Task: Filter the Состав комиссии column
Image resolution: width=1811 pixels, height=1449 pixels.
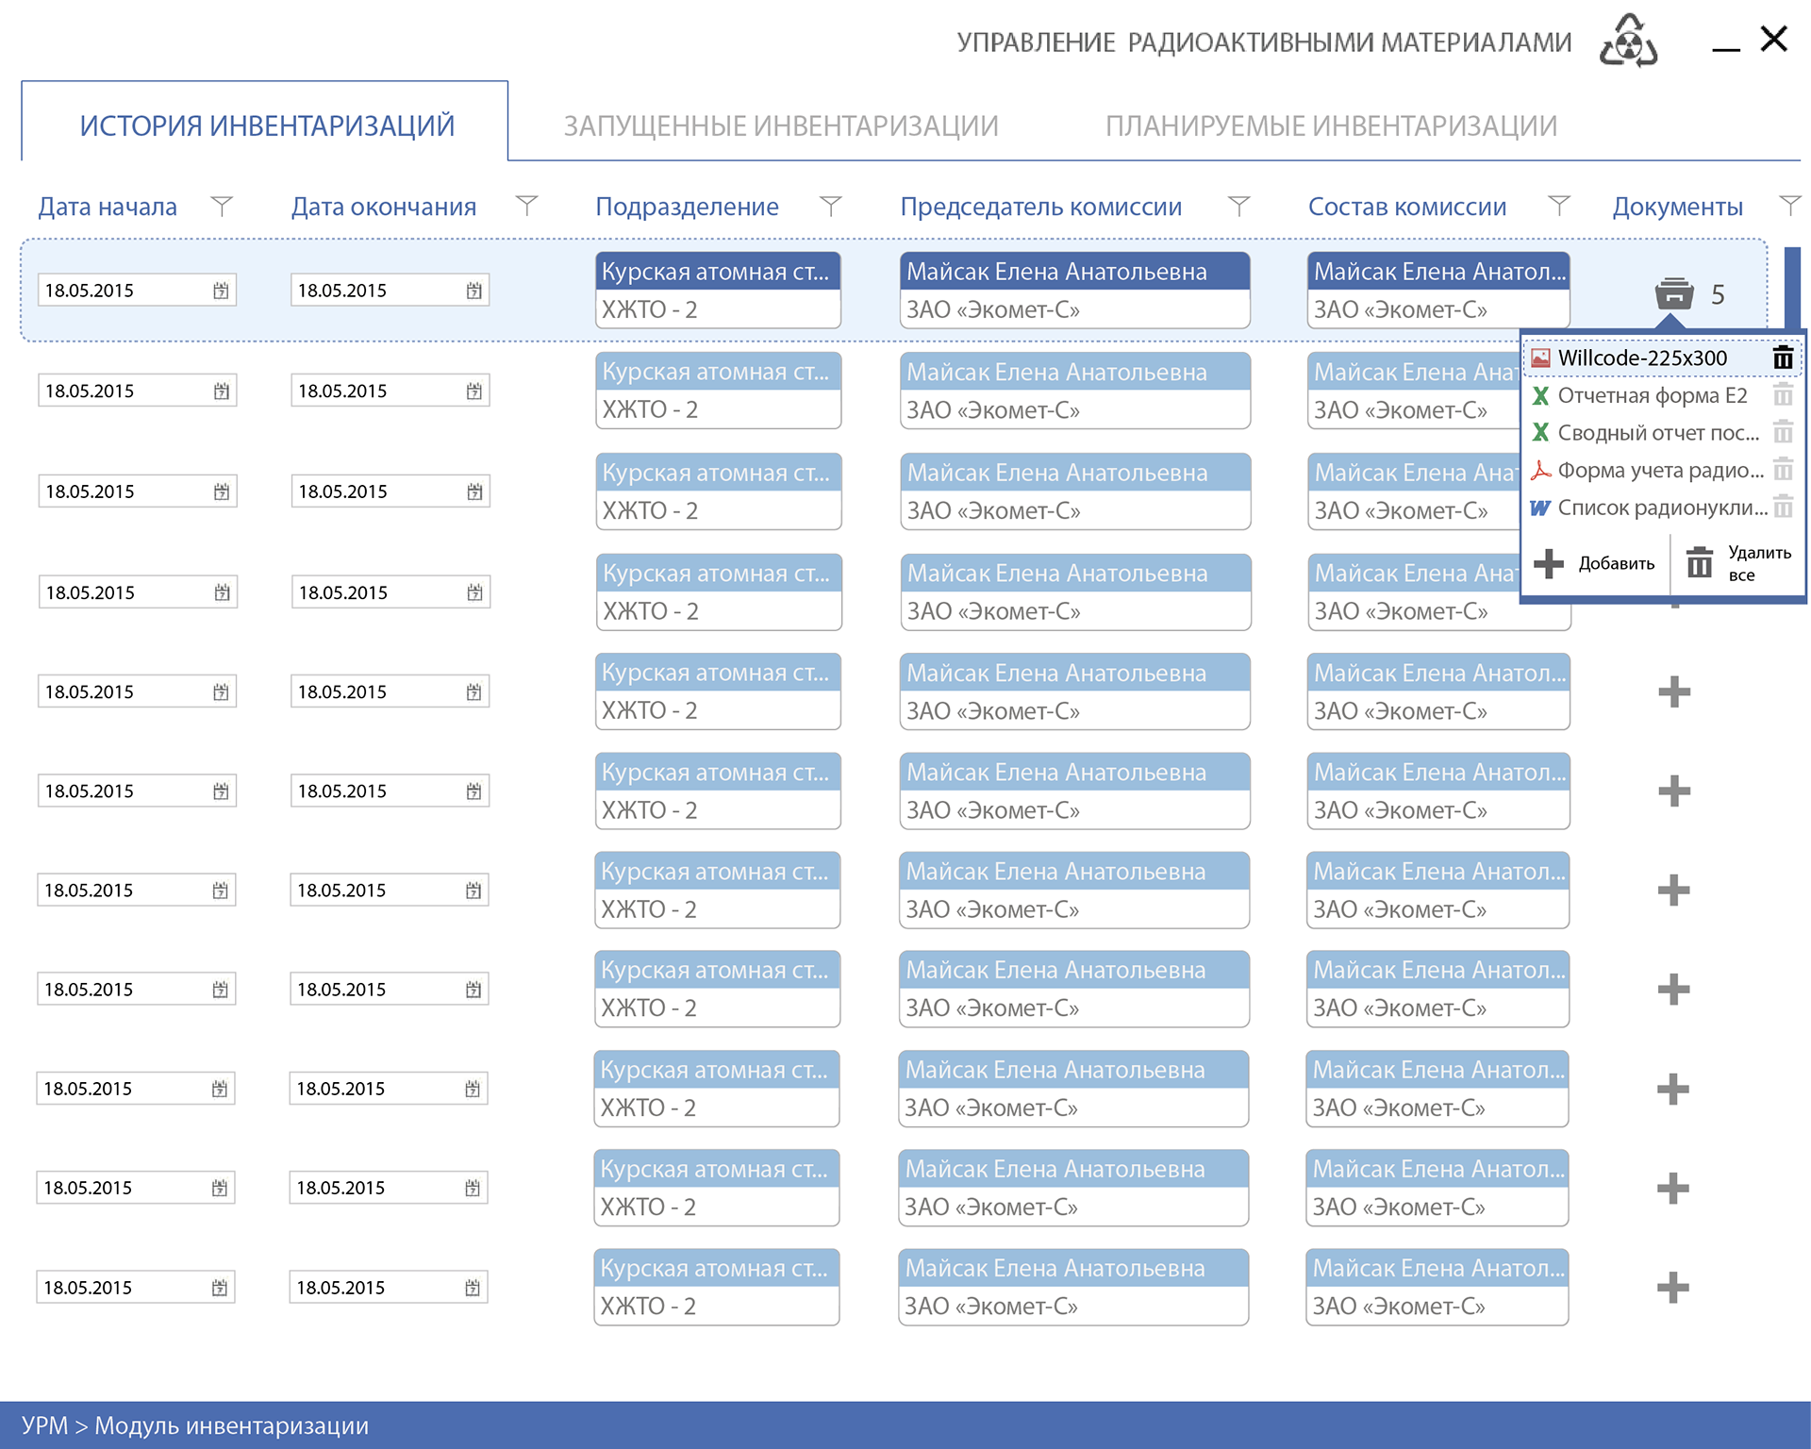Action: click(1560, 206)
